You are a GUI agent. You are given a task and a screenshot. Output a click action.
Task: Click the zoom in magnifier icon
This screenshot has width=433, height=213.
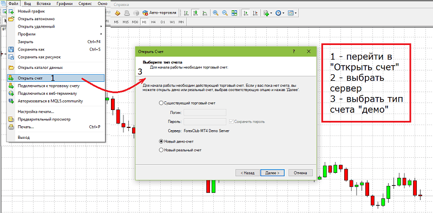click(215, 12)
